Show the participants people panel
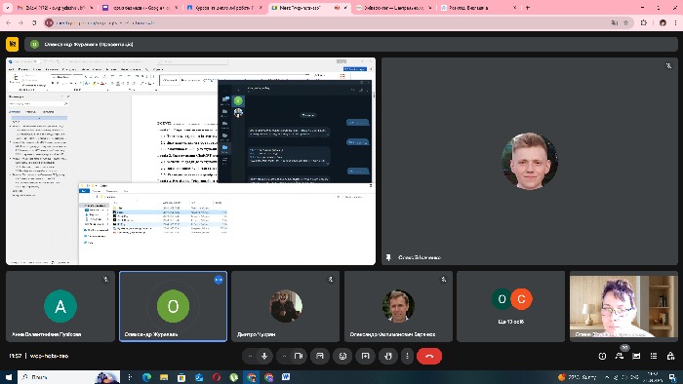 click(x=619, y=356)
